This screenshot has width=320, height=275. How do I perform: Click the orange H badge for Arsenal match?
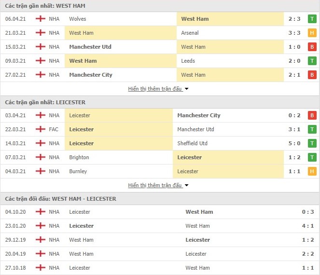pyautogui.click(x=312, y=33)
